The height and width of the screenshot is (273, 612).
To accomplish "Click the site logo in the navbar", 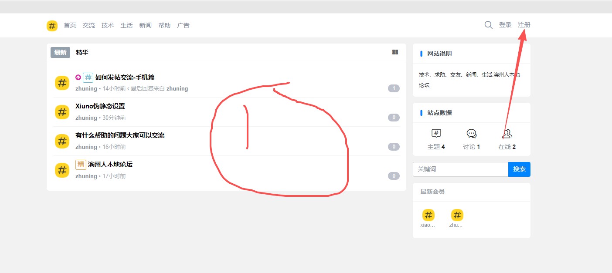I will (x=52, y=26).
